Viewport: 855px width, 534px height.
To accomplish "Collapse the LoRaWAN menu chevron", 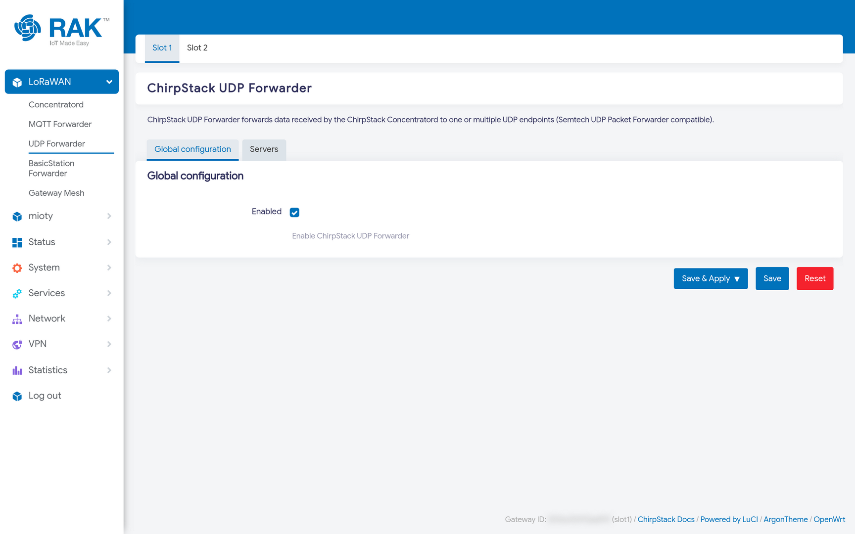I will [x=109, y=82].
